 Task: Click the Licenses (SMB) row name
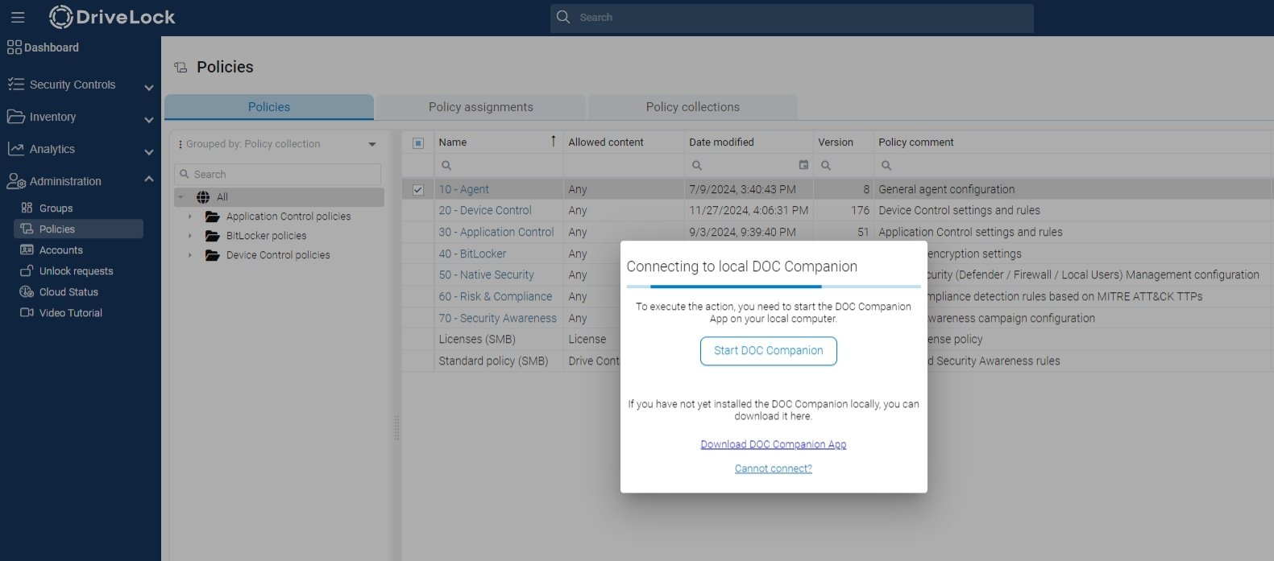[477, 339]
